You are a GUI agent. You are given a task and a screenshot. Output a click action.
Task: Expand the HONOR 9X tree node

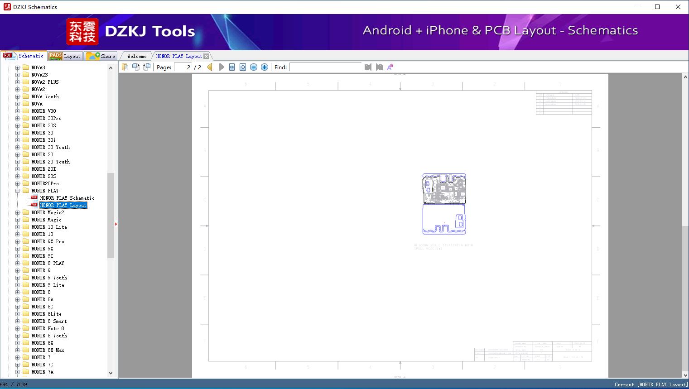click(17, 249)
